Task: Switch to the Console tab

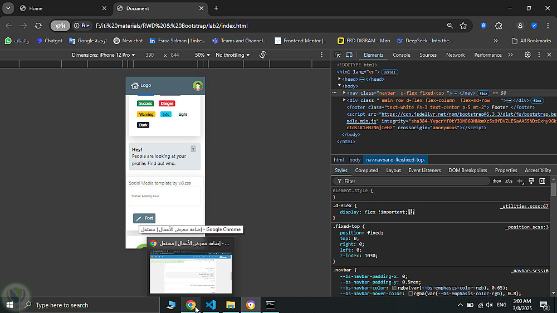Action: pyautogui.click(x=402, y=55)
